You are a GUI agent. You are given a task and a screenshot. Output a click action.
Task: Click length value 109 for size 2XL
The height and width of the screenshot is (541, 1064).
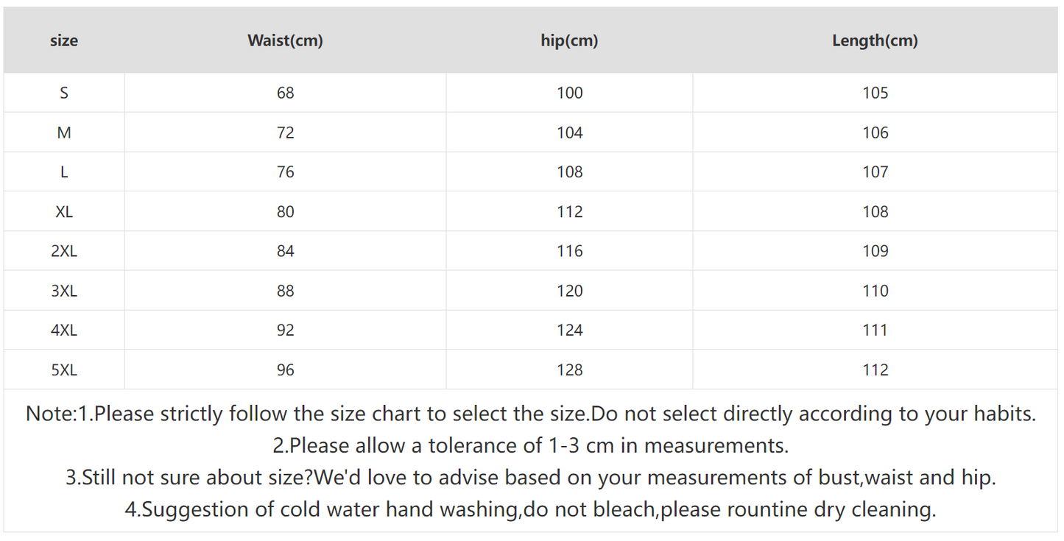pos(875,252)
